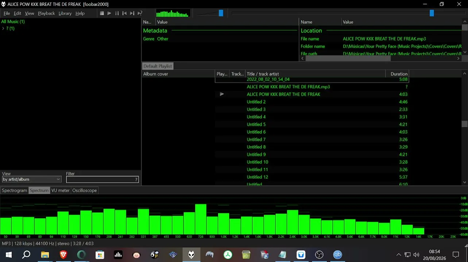Open the green recycle bin taskbar app
The height and width of the screenshot is (262, 468).
(x=246, y=255)
